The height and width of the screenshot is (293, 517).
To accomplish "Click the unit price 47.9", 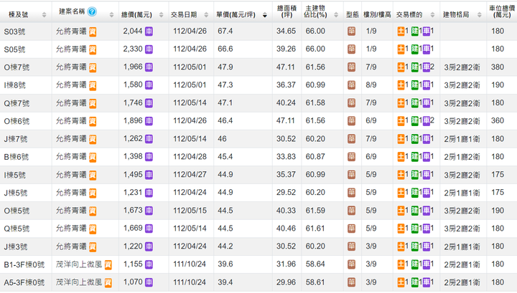I will click(225, 67).
